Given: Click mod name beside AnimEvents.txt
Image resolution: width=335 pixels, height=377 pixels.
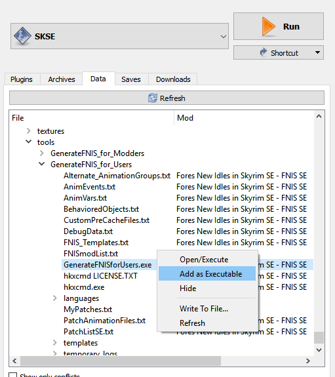Looking at the screenshot, I should click(241, 187).
